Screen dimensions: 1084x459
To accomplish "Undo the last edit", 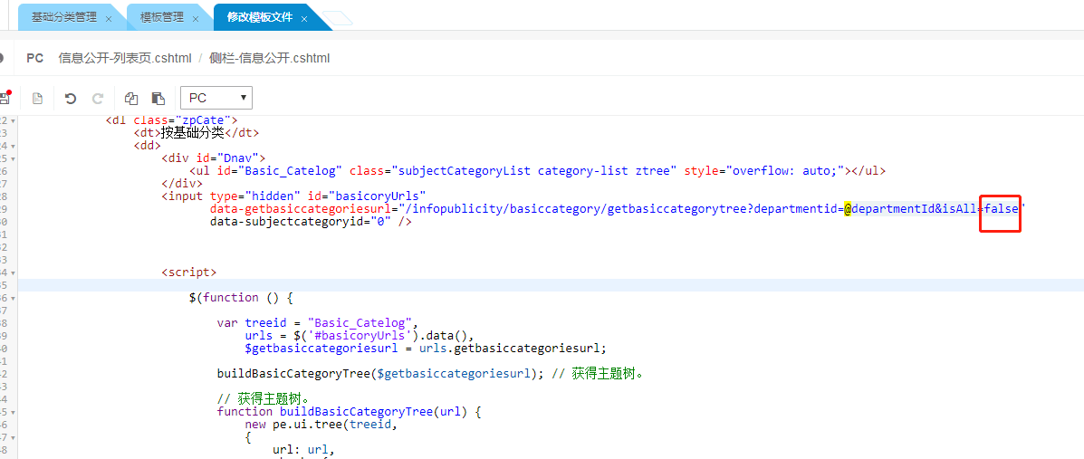I will pyautogui.click(x=71, y=98).
